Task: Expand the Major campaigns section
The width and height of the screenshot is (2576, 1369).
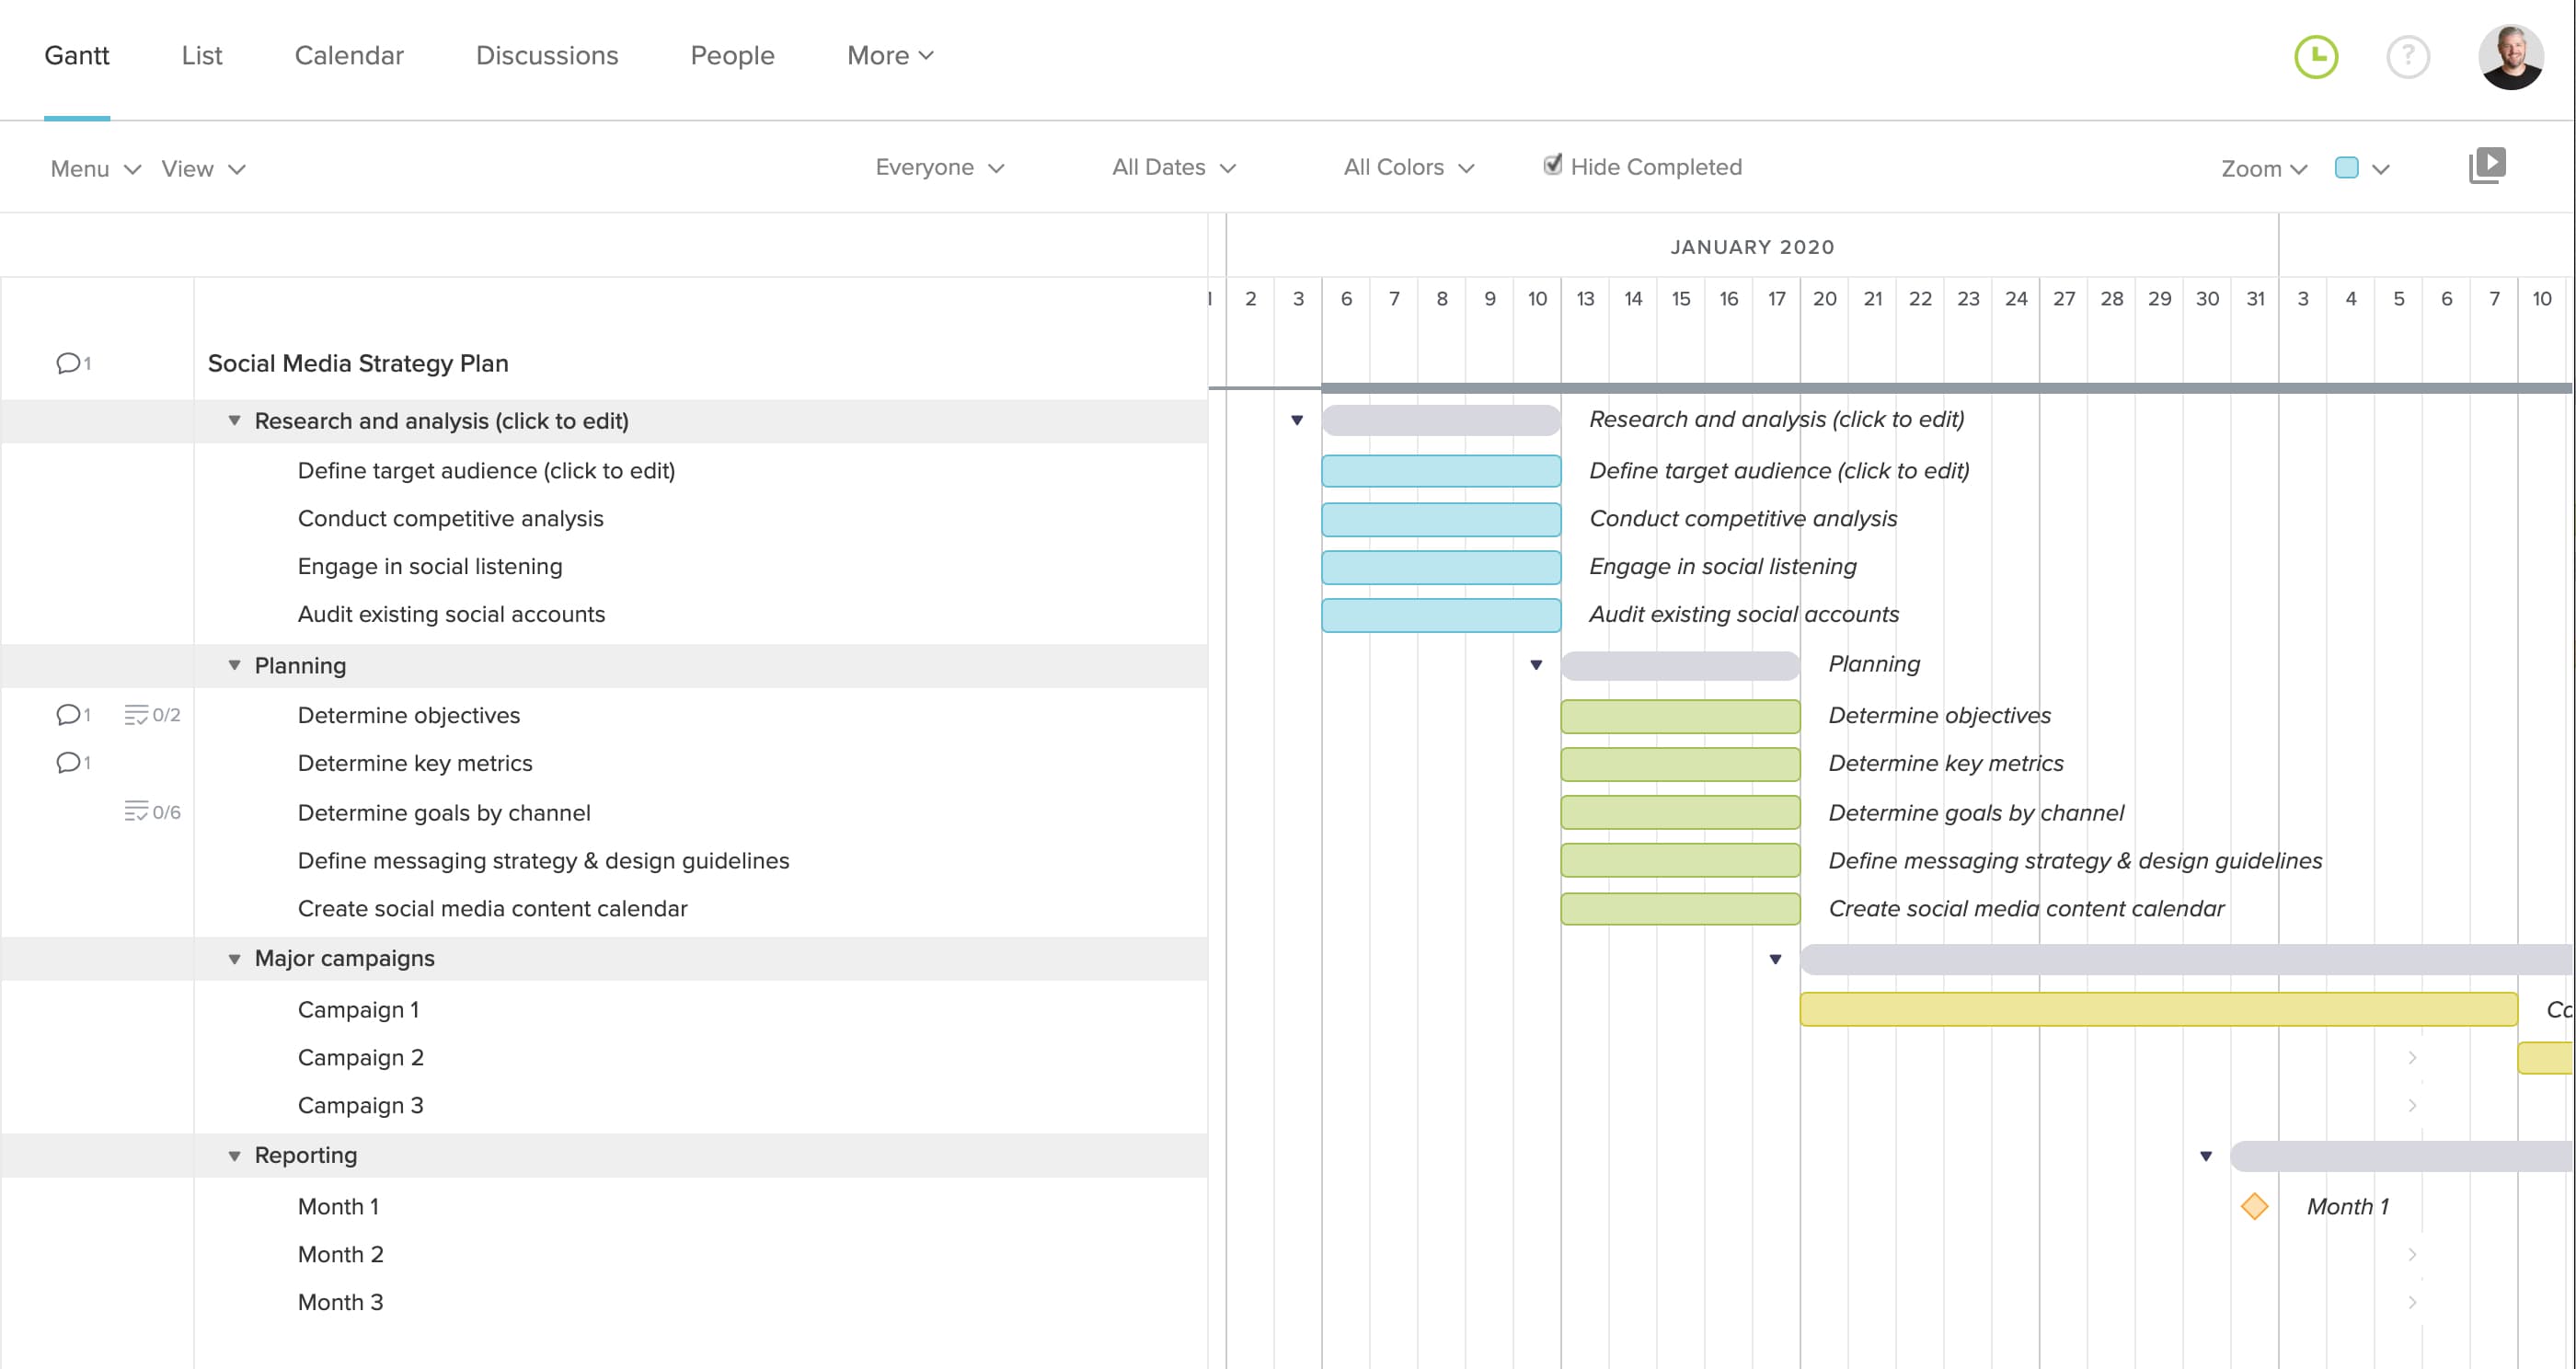Action: click(x=234, y=959)
